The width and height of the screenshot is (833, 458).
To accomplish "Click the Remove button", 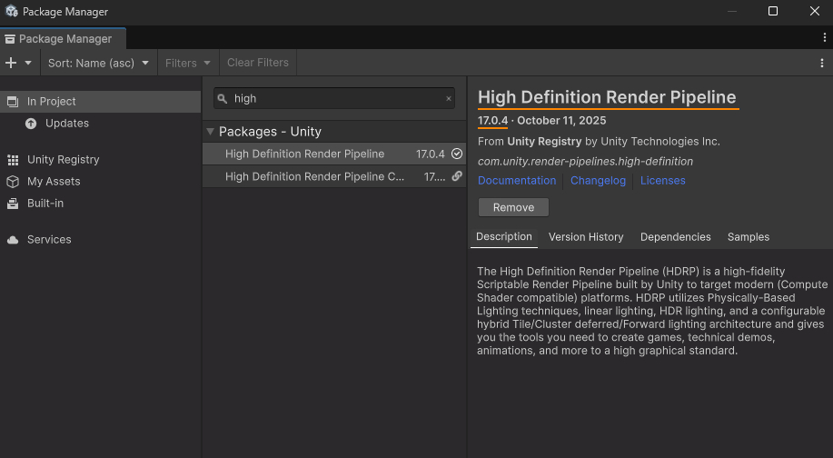I will tap(514, 207).
